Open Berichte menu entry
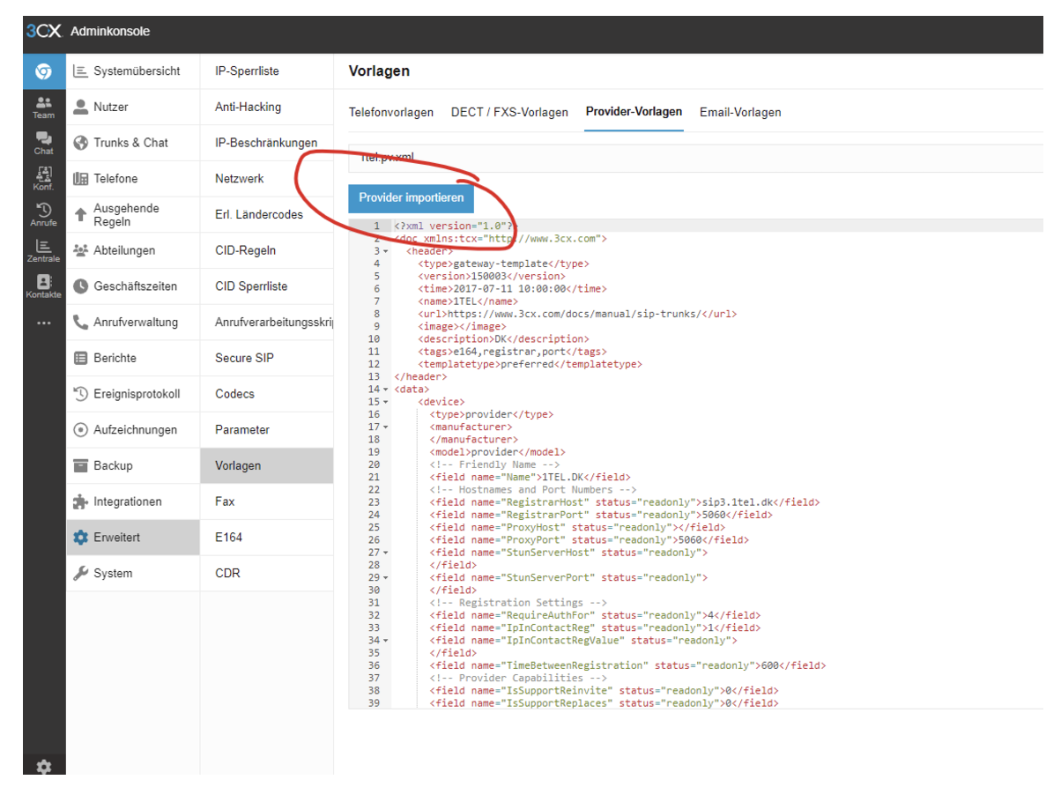This screenshot has height=802, width=1061. click(x=133, y=358)
